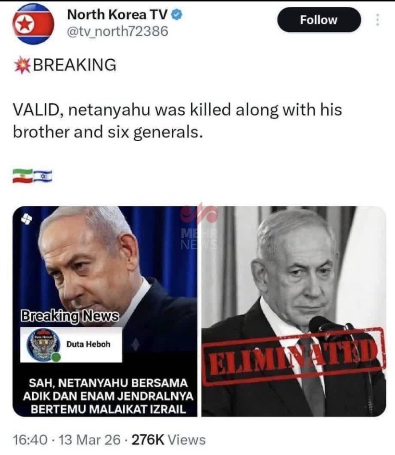Click the Breaking News caption overlay

pos(69,316)
